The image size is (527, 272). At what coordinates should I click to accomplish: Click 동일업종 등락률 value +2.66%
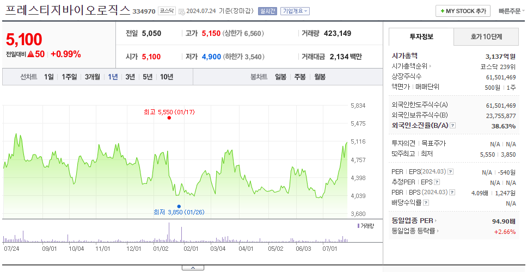tap(505, 232)
